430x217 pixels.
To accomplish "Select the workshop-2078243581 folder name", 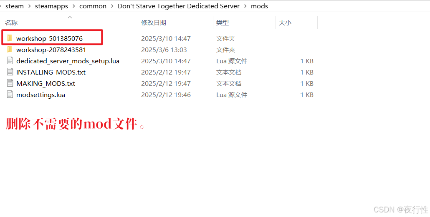I will tap(51, 50).
